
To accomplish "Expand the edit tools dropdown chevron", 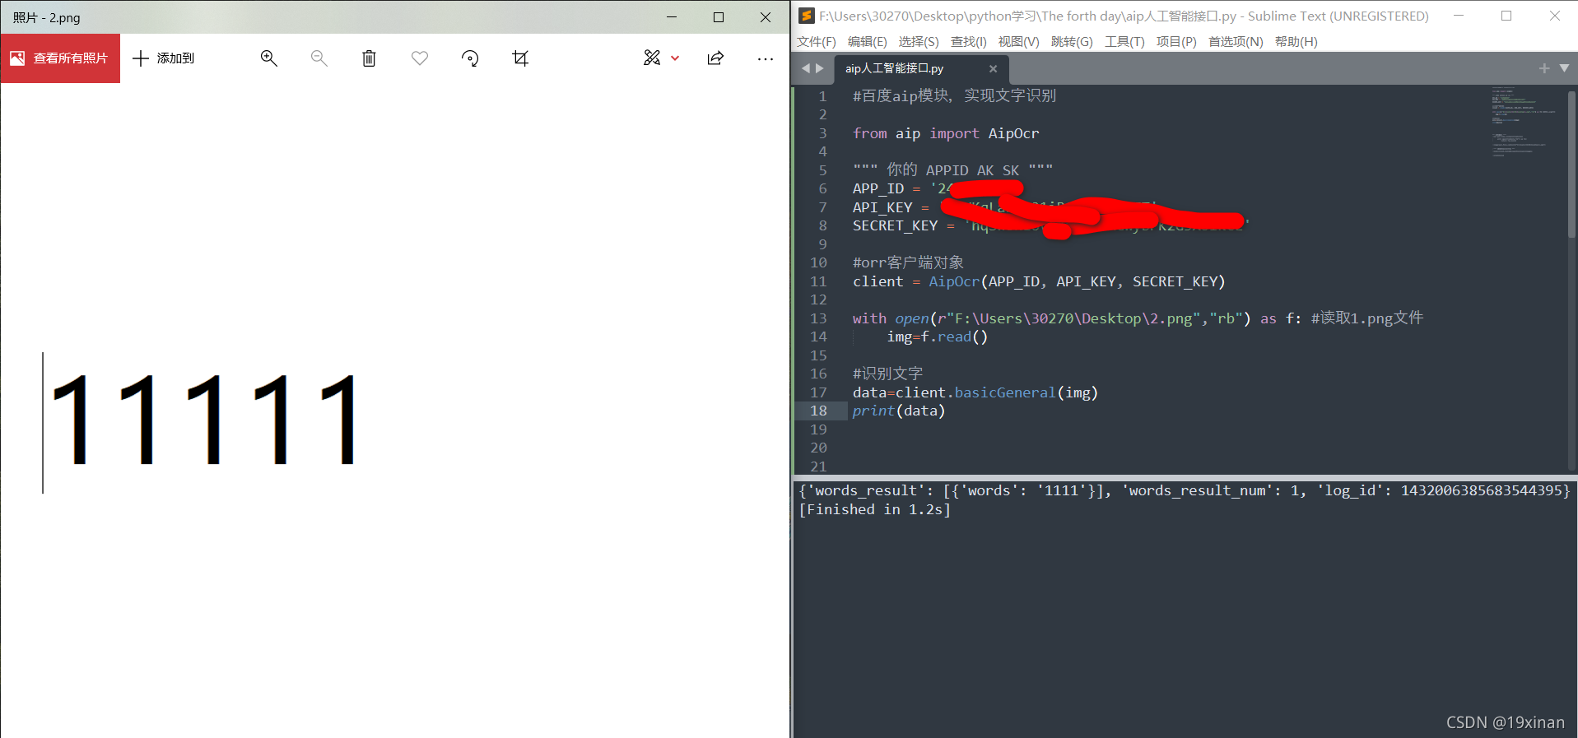I will [x=675, y=58].
